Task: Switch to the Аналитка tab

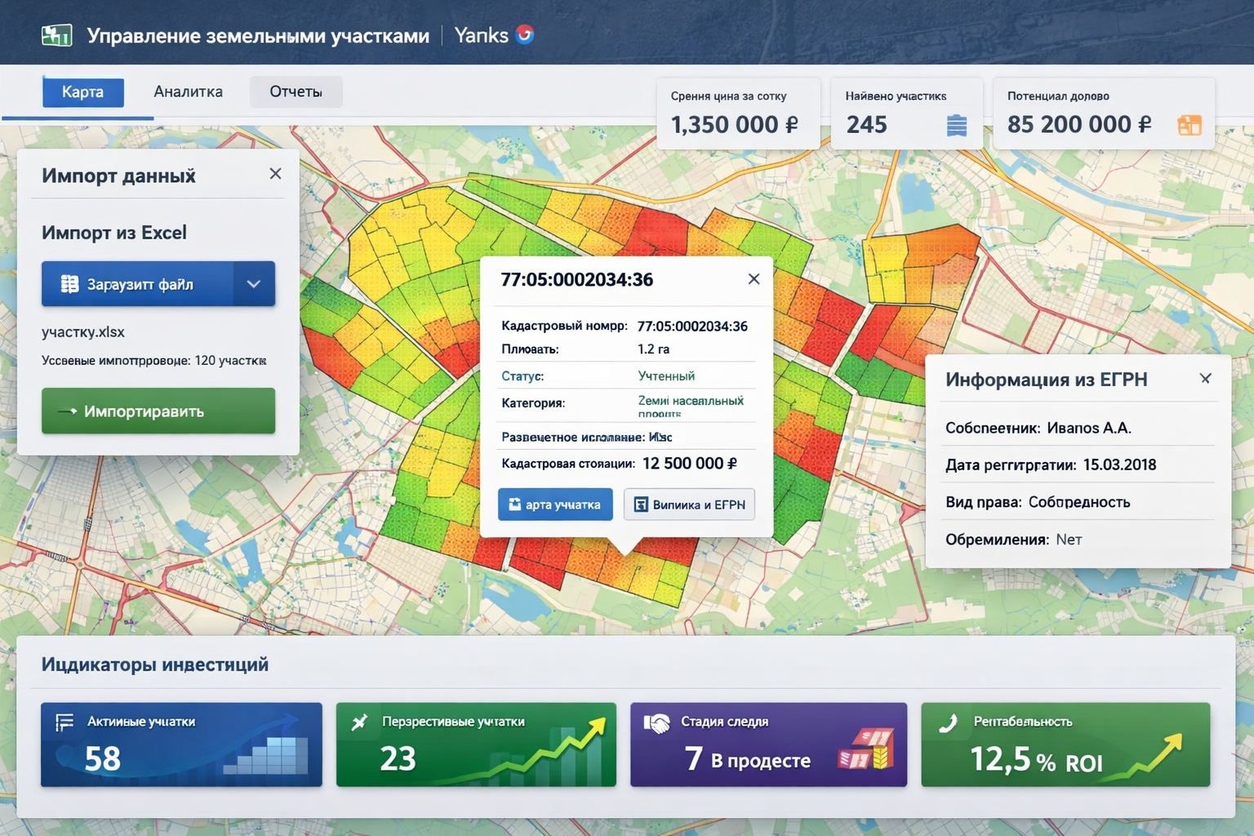Action: [188, 91]
